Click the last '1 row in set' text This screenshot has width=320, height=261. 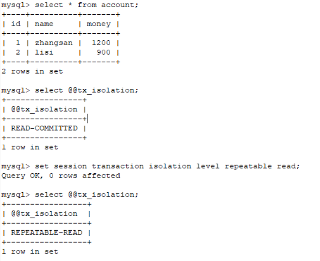tap(30, 252)
